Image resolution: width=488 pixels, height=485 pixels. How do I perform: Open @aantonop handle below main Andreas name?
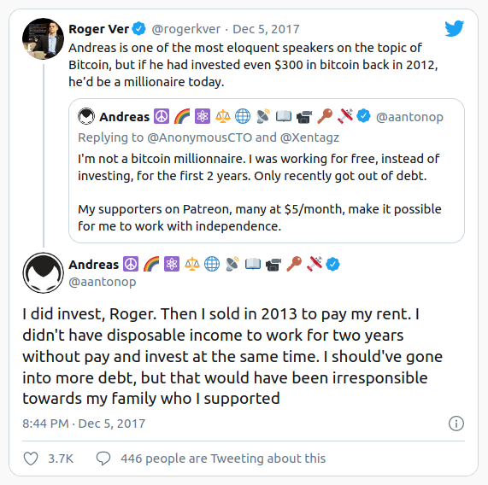[x=103, y=282]
